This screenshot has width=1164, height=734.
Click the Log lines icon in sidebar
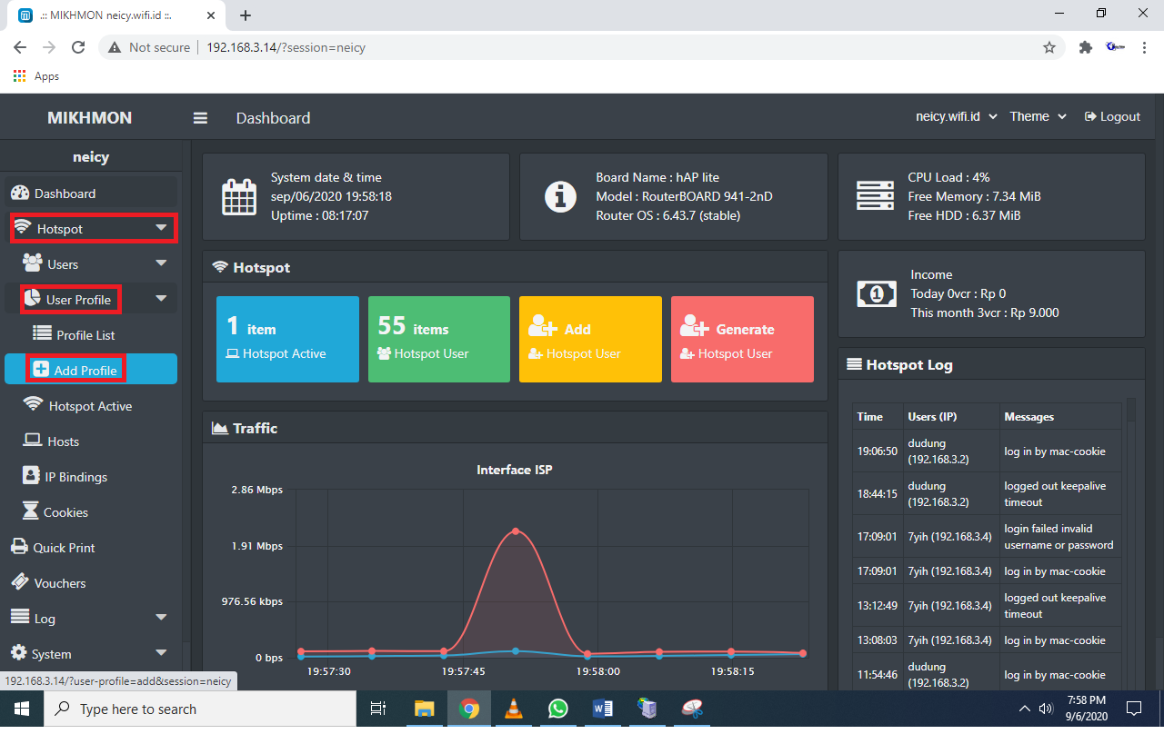point(19,617)
